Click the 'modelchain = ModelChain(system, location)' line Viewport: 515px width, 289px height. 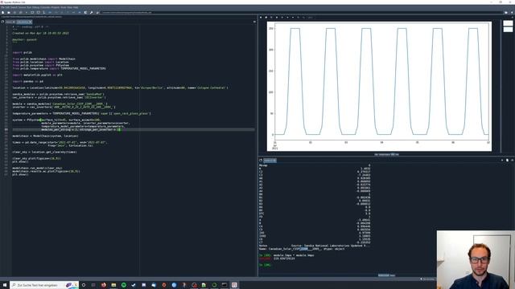point(45,136)
